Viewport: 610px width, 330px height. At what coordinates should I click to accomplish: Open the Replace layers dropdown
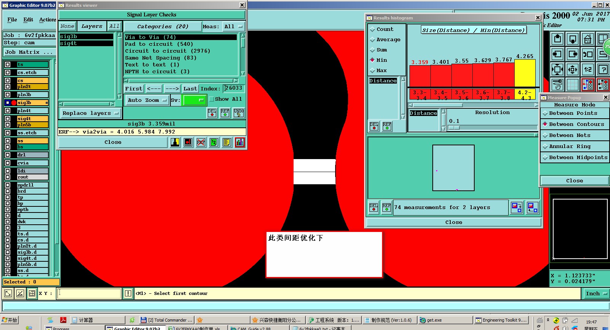[90, 113]
